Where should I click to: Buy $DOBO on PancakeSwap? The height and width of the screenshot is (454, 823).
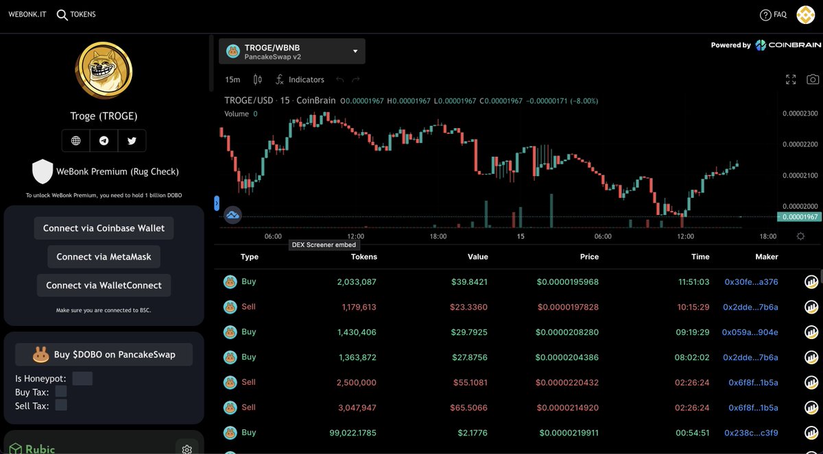(x=104, y=355)
